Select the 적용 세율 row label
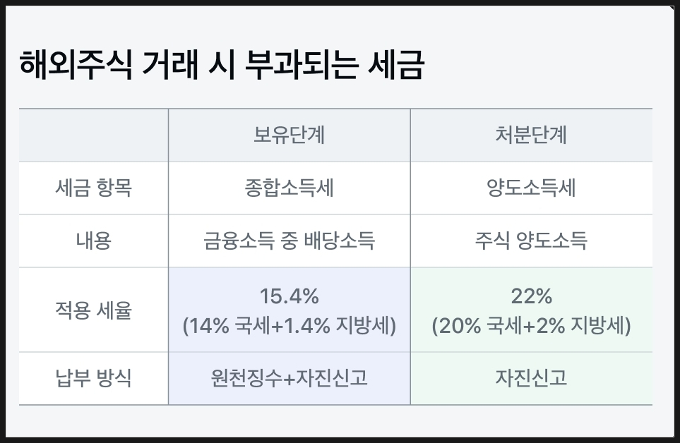Image resolution: width=680 pixels, height=443 pixels. (93, 310)
